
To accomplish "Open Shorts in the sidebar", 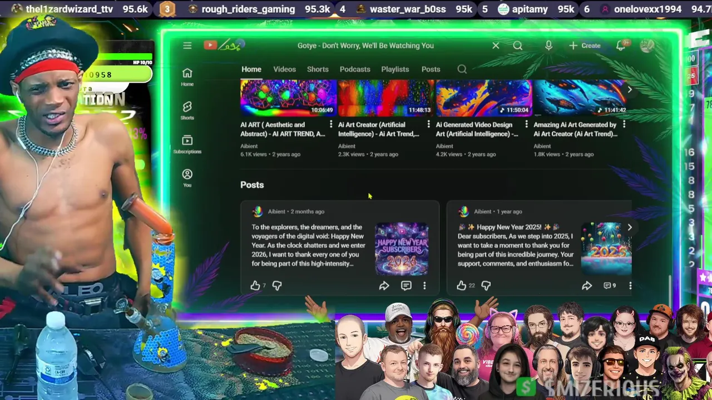I will pyautogui.click(x=187, y=111).
